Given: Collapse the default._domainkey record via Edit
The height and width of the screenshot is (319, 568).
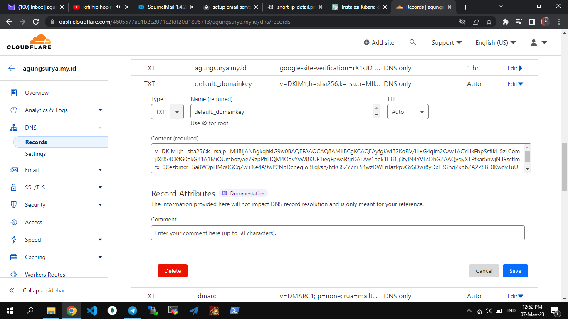Looking at the screenshot, I should tap(515, 84).
